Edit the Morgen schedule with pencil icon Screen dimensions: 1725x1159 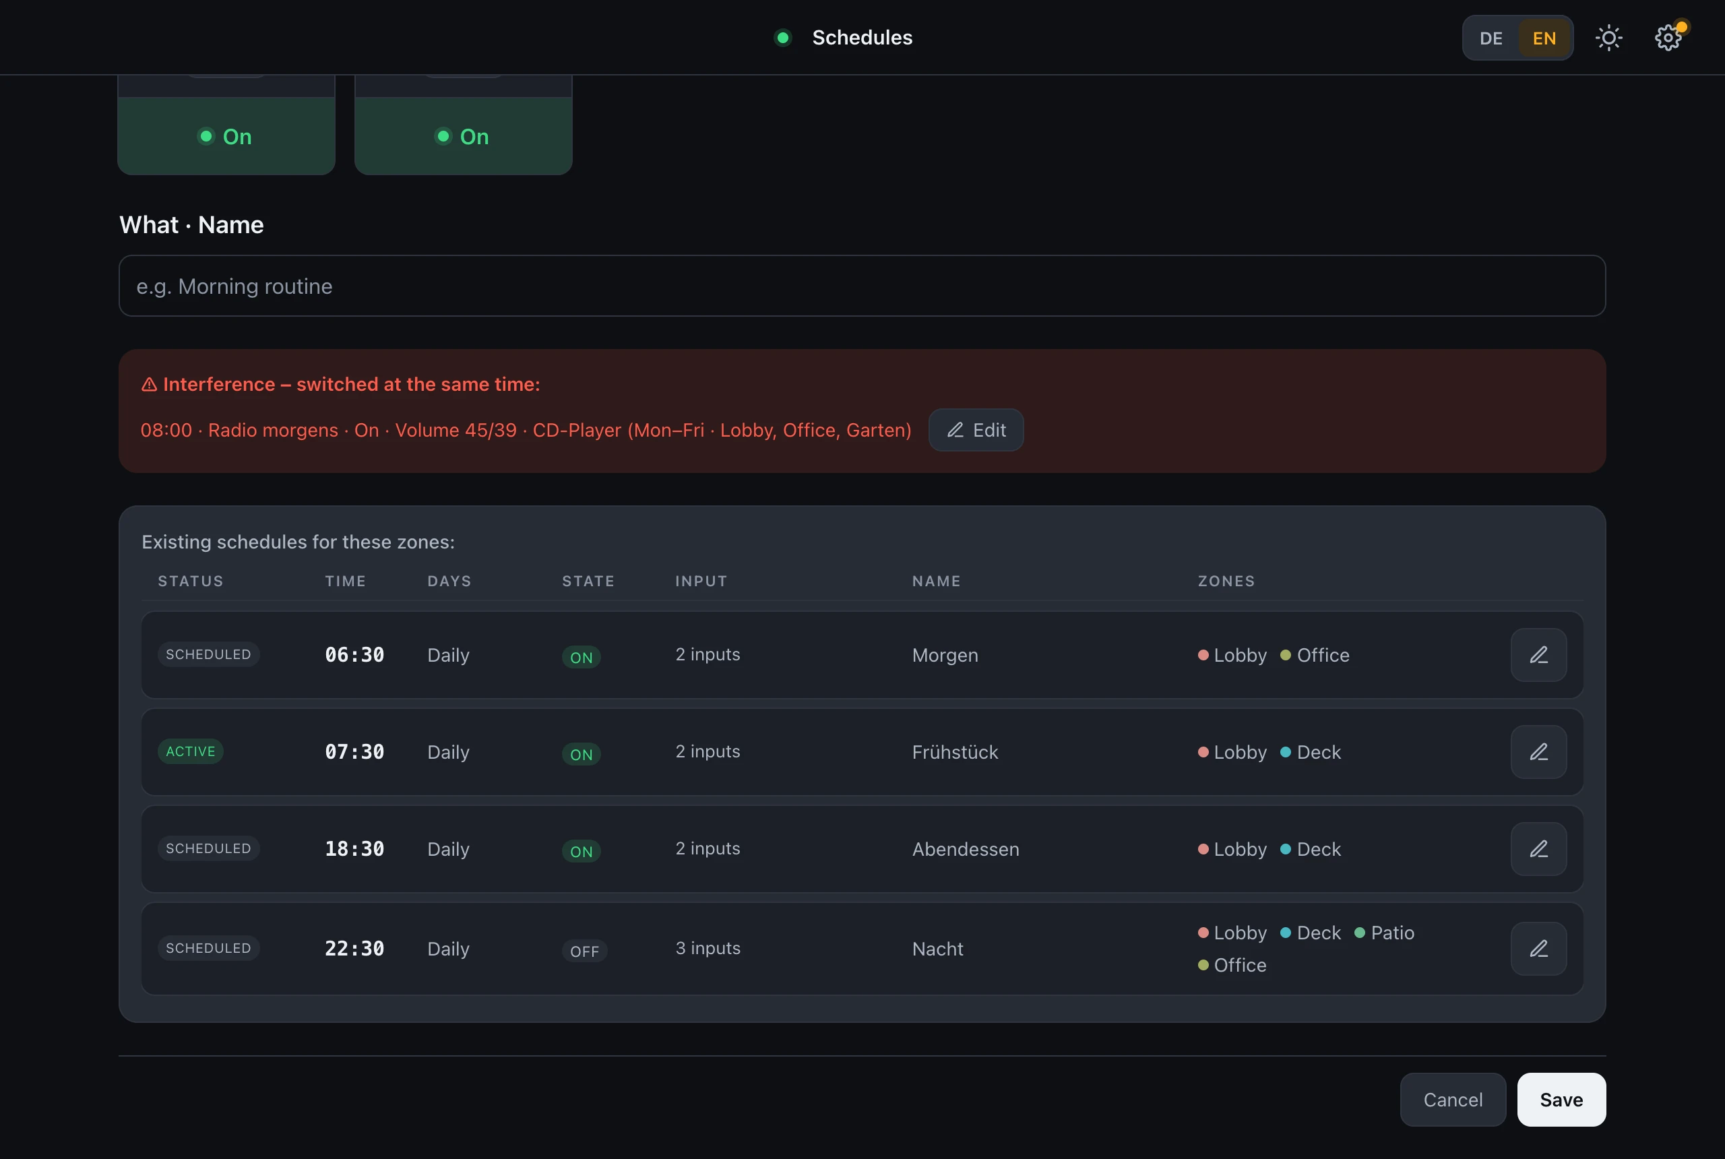[x=1538, y=655]
